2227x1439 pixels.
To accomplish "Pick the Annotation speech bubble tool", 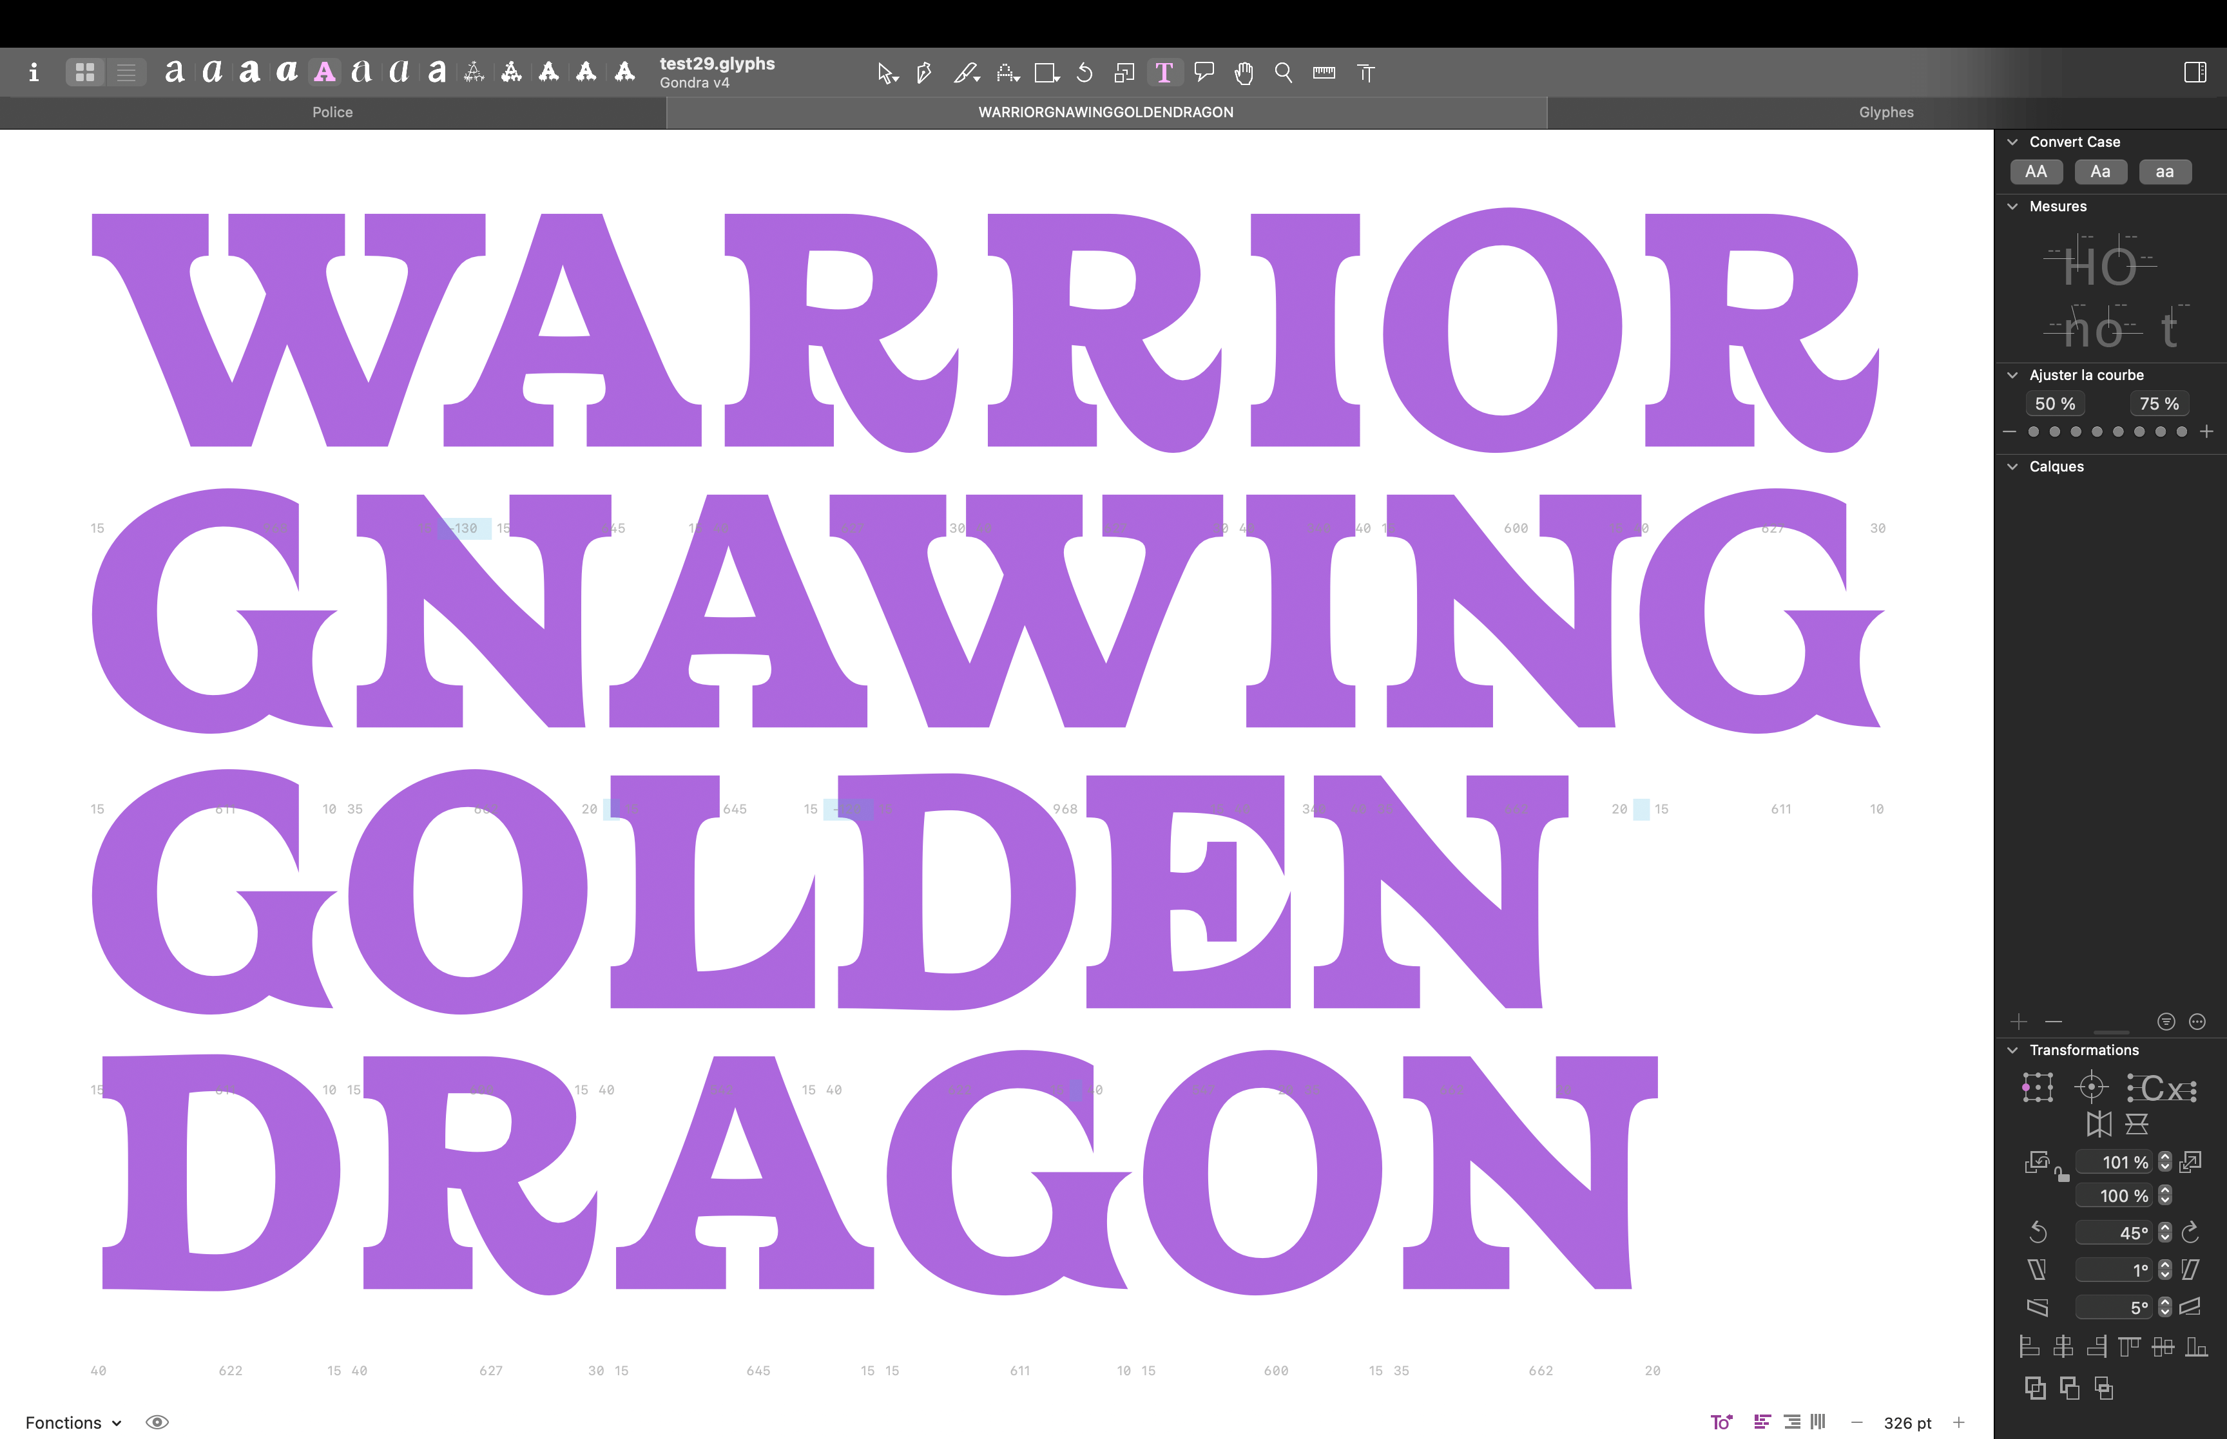I will pos(1204,73).
